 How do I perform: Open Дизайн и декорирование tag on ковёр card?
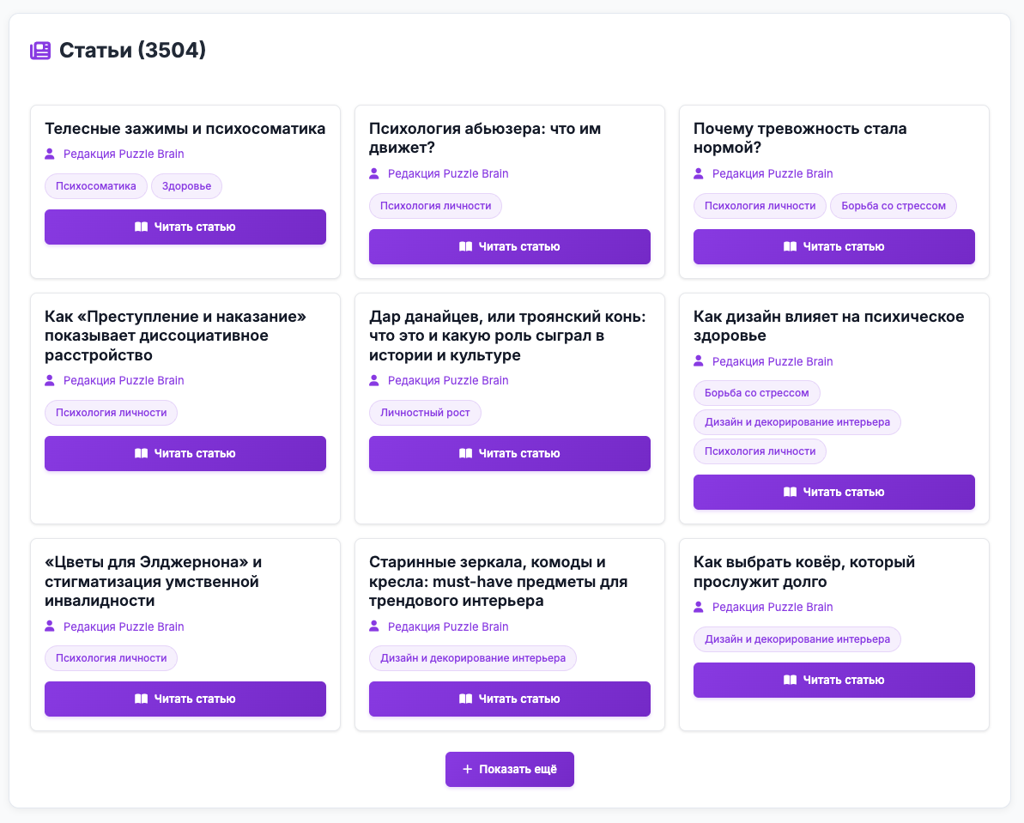[797, 639]
